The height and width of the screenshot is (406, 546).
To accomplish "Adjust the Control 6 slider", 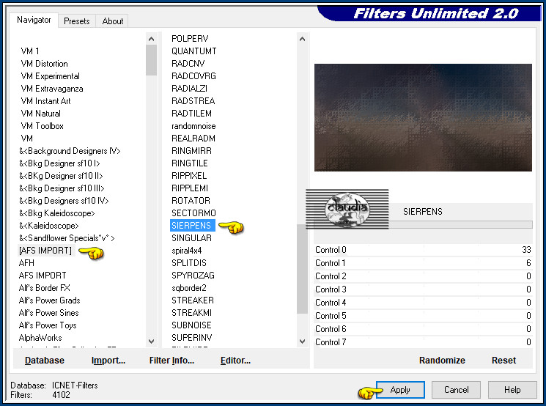I will click(423, 329).
